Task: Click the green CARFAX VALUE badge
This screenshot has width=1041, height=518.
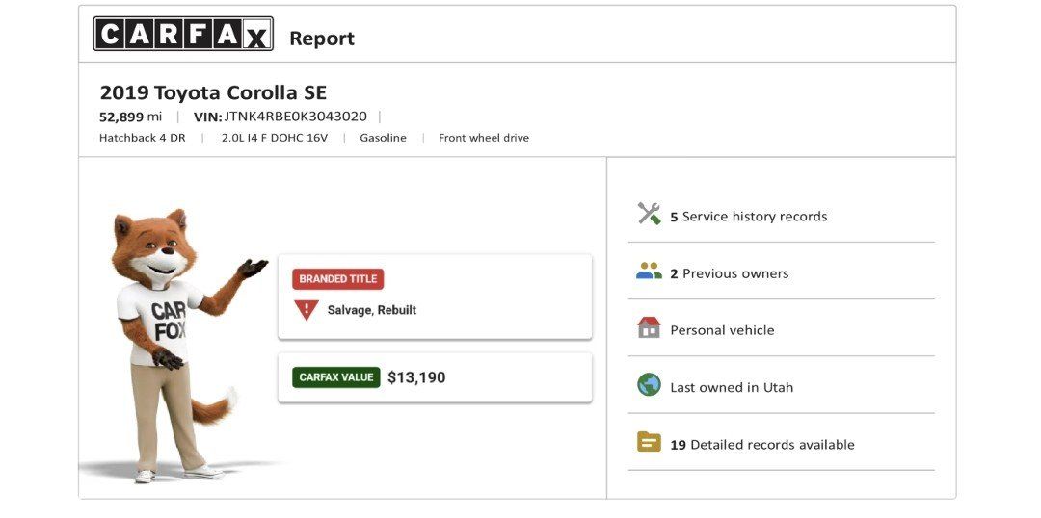Action: pyautogui.click(x=336, y=377)
